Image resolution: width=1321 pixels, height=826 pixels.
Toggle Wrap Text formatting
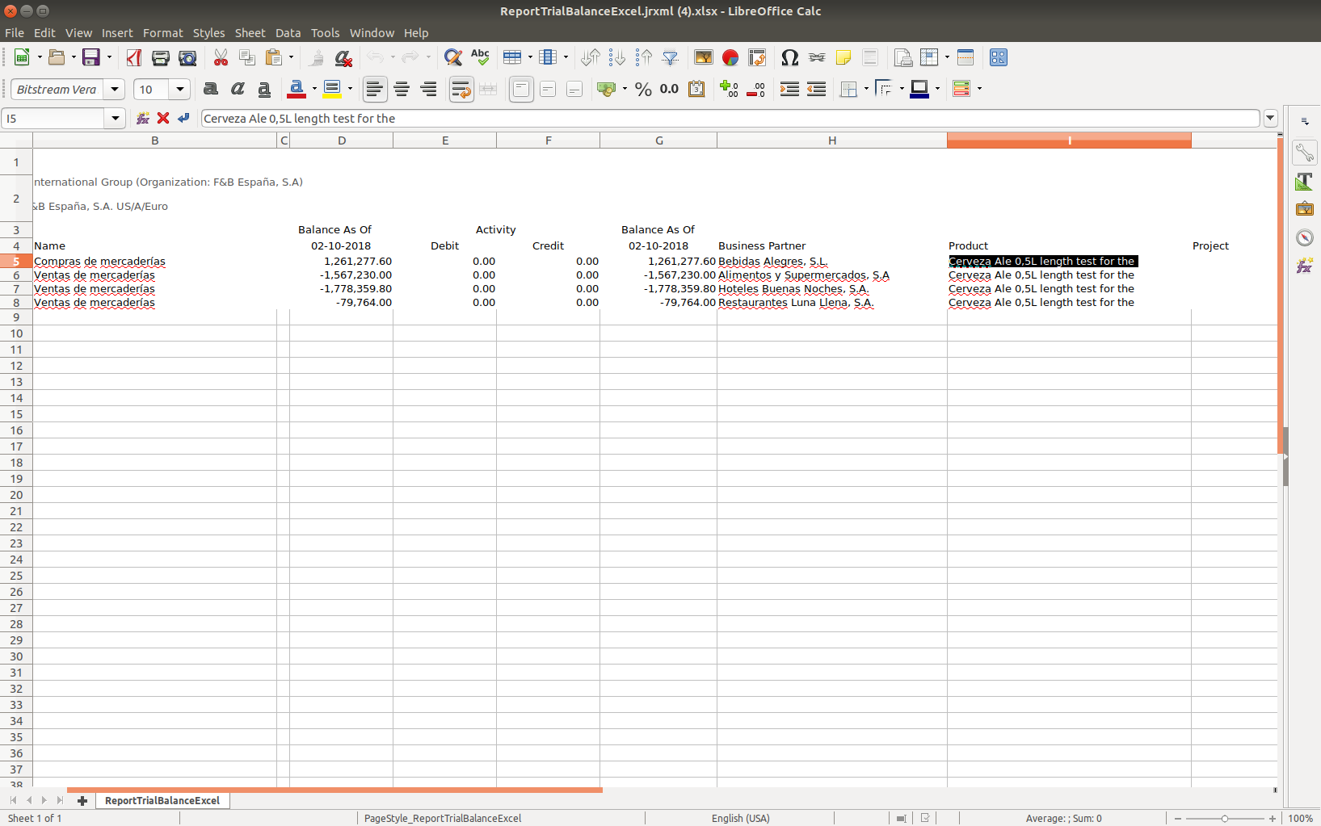click(461, 89)
